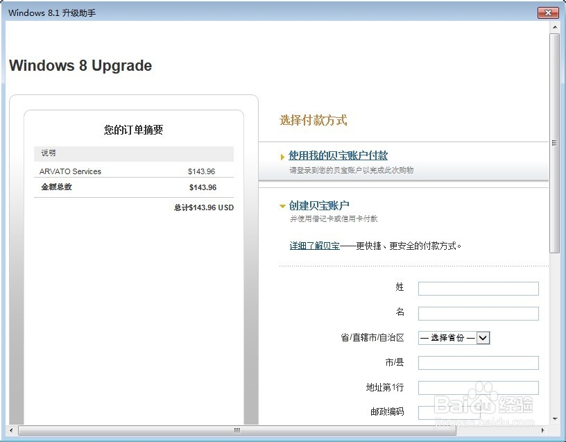
Task: Focus the 地址第1行 address input field
Action: coord(479,388)
